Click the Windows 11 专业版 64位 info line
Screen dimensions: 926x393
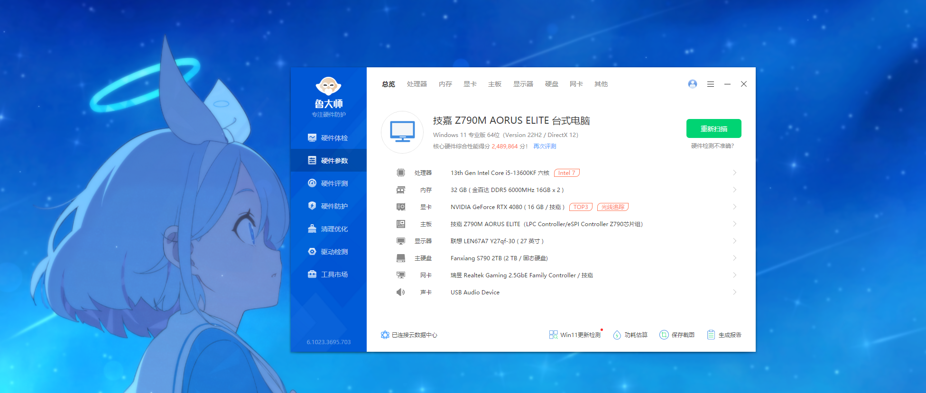(506, 135)
